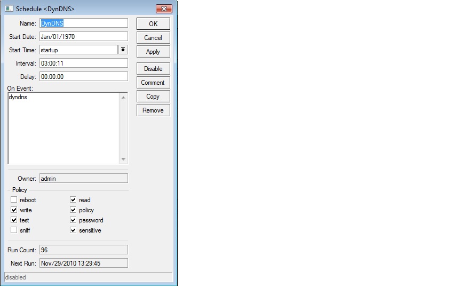Select the Owner field showing admin
Viewport: 461px width, 288px height.
[84, 178]
